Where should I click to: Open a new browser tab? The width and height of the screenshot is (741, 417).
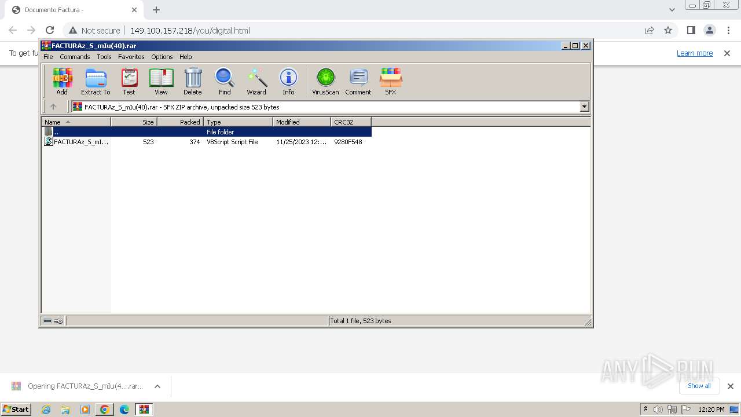coord(156,10)
